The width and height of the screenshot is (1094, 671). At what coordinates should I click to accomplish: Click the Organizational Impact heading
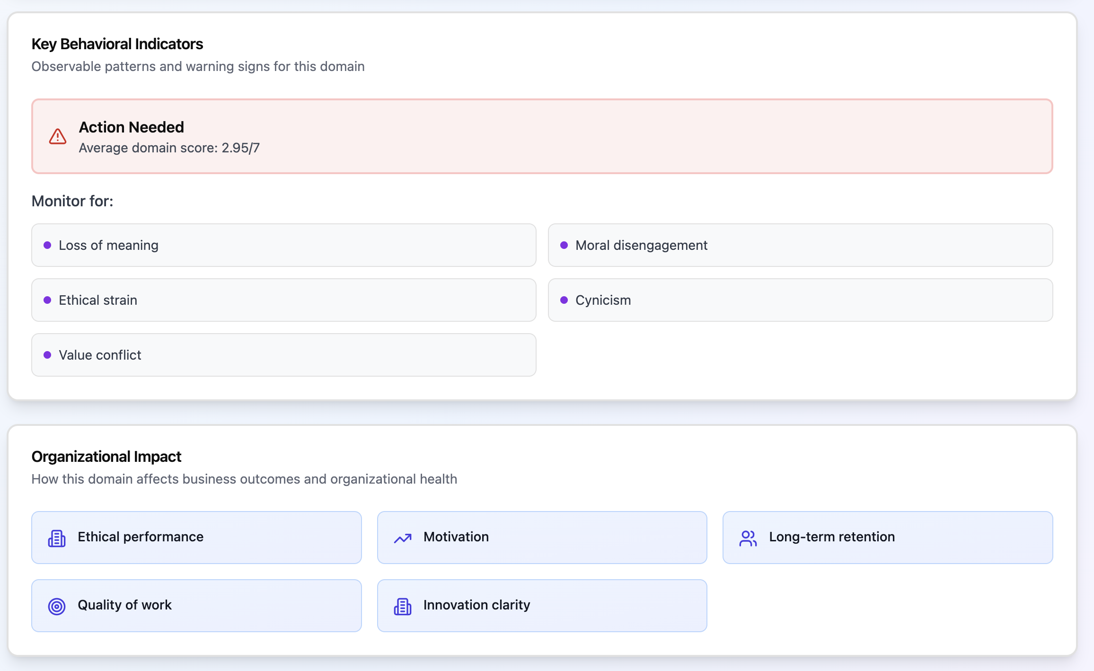tap(106, 457)
